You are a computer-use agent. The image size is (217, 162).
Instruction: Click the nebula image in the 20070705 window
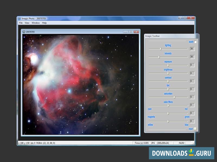(81, 85)
